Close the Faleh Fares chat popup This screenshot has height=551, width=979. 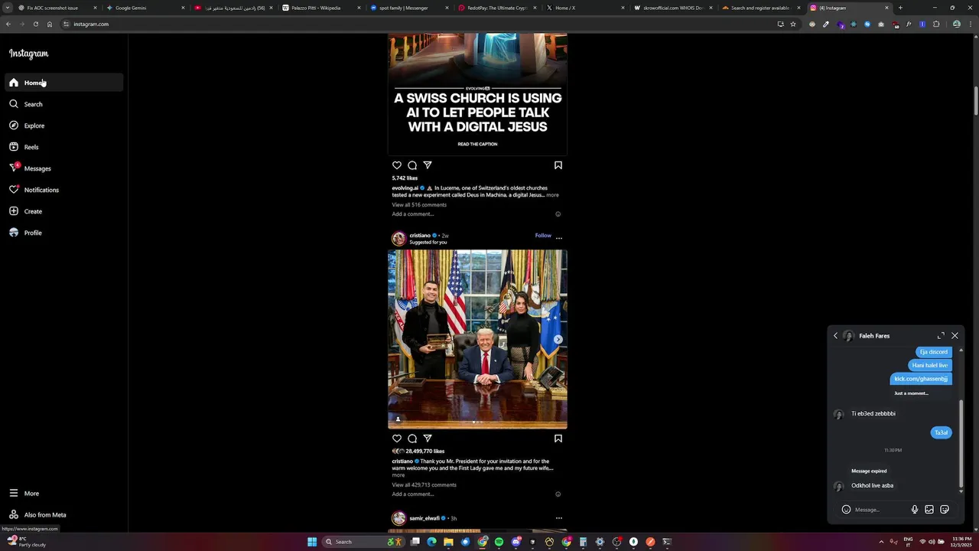[955, 336]
